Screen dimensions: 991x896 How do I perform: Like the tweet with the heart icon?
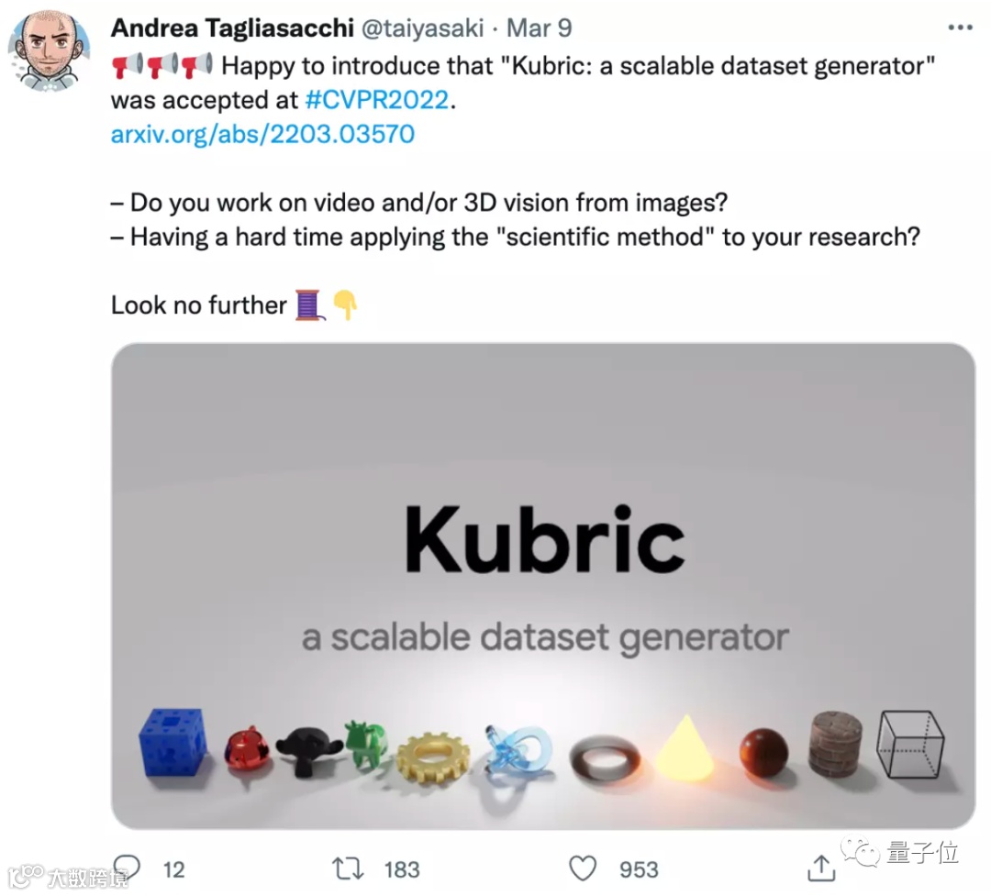(582, 868)
